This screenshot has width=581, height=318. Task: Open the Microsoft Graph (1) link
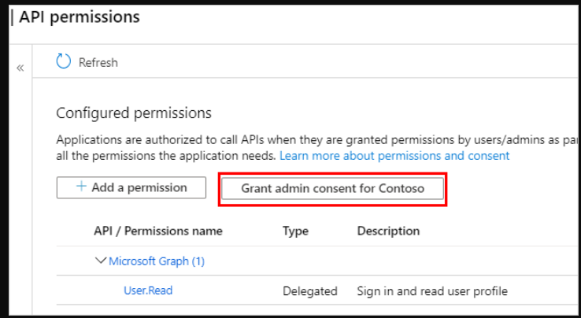point(157,261)
